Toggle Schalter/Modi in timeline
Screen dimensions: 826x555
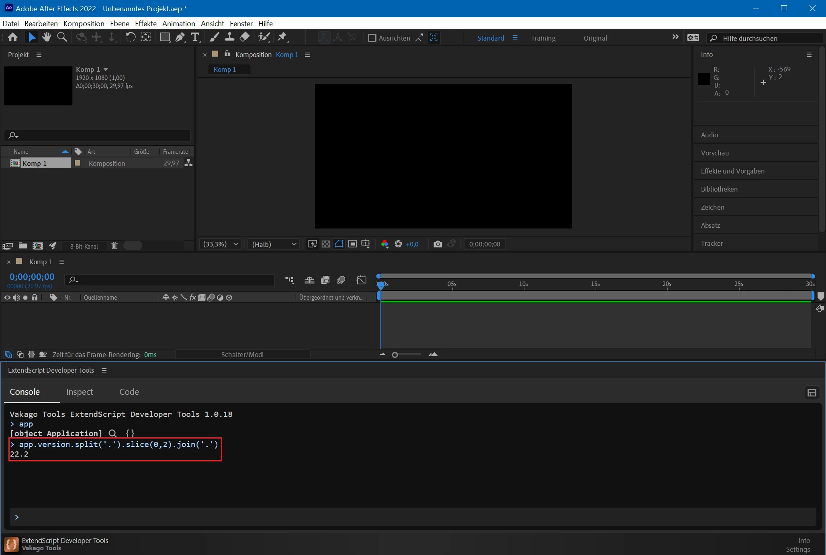[x=242, y=355]
